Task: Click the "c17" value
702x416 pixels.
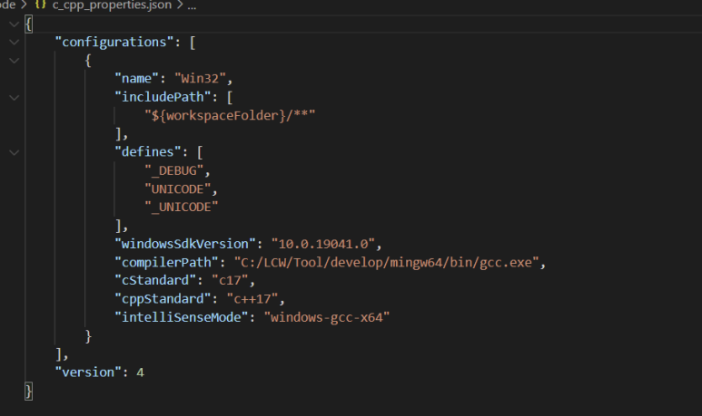Action: pos(230,281)
